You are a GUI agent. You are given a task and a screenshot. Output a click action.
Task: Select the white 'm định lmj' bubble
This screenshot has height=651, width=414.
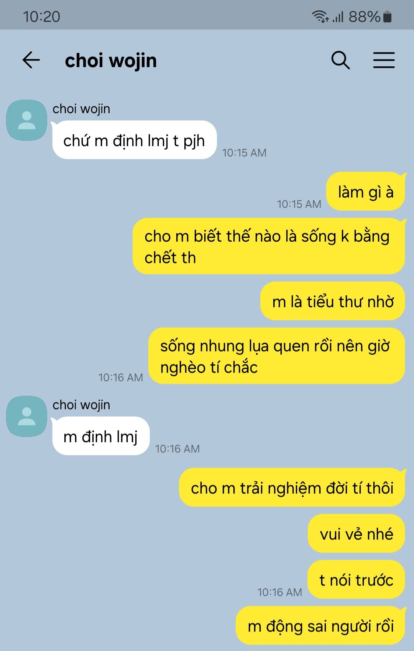101,436
